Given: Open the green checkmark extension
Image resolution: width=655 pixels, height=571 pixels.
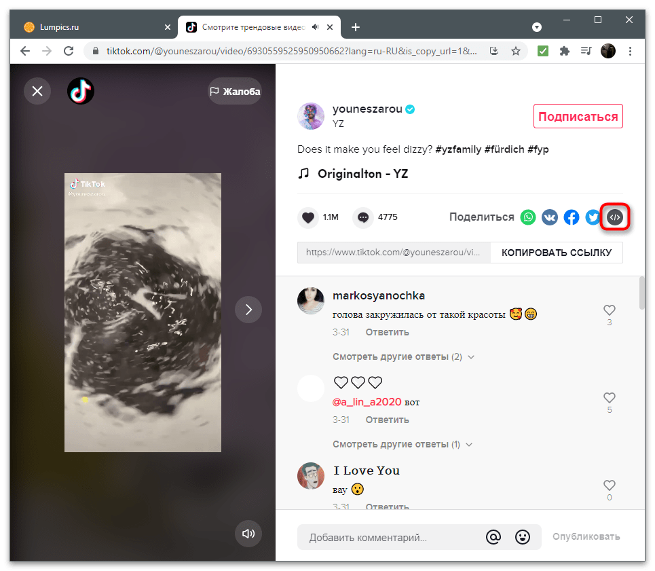Looking at the screenshot, I should pos(542,51).
